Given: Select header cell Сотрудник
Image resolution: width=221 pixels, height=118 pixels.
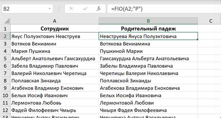Looking at the screenshot, I should click(x=55, y=29).
